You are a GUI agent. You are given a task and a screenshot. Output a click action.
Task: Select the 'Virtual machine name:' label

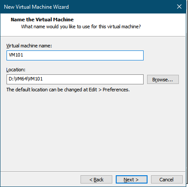[x=29, y=46]
